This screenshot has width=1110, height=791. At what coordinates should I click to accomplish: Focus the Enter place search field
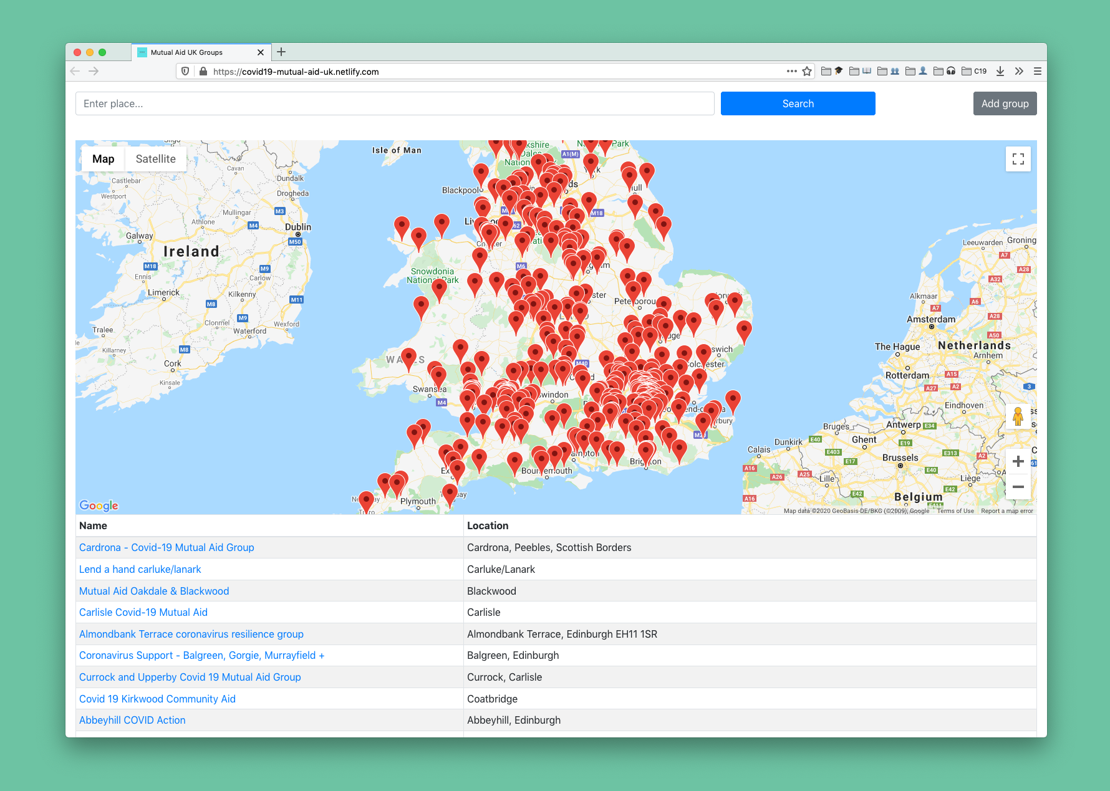tap(395, 103)
